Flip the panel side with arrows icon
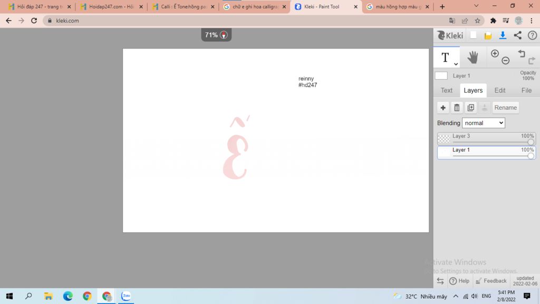This screenshot has height=304, width=540. 440,281
